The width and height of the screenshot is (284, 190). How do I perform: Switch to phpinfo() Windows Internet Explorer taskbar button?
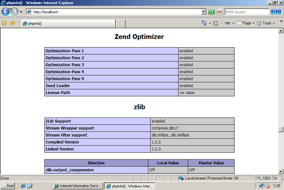[x=129, y=186]
